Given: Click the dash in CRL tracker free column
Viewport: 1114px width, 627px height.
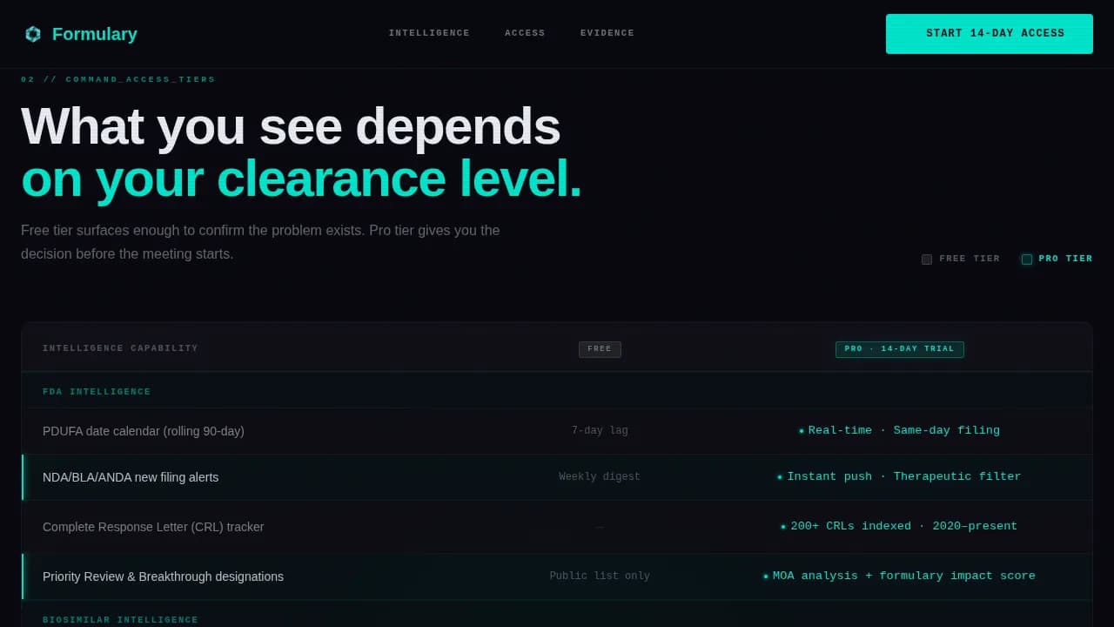Looking at the screenshot, I should tap(600, 527).
